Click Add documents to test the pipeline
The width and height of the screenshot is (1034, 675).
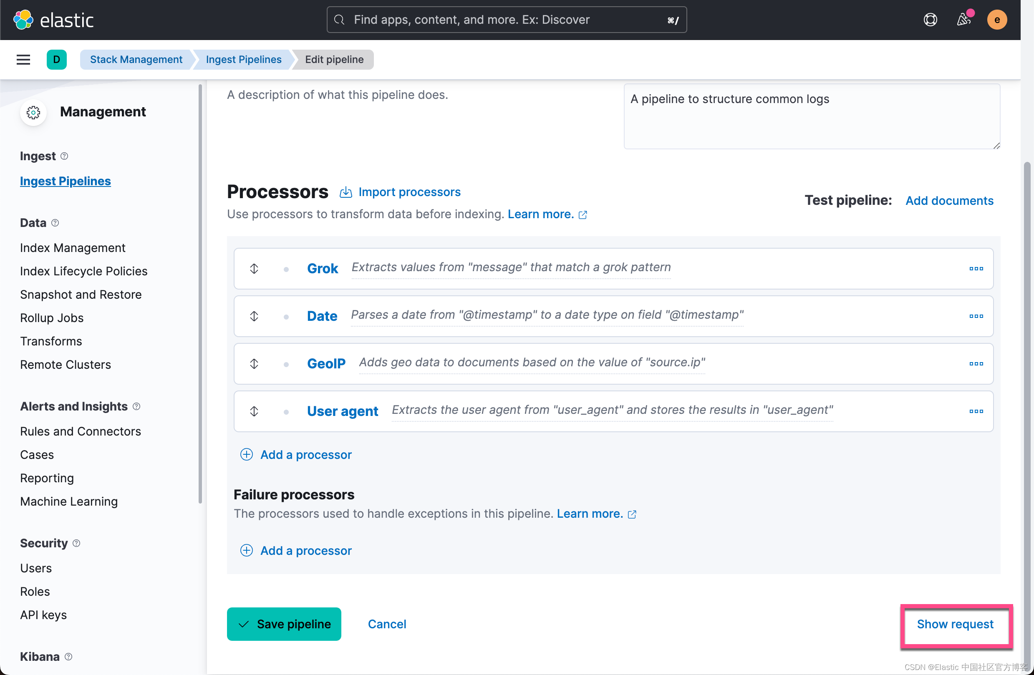(x=949, y=200)
